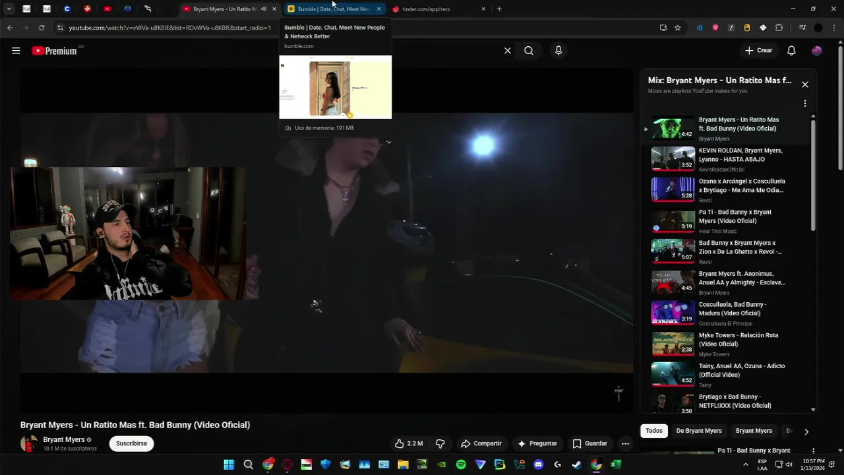
Task: Select the Bryant Myers filter chip
Action: 754,431
